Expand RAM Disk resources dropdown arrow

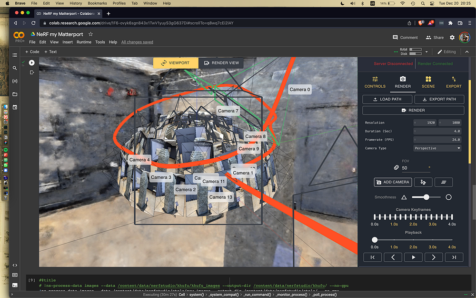pyautogui.click(x=426, y=51)
